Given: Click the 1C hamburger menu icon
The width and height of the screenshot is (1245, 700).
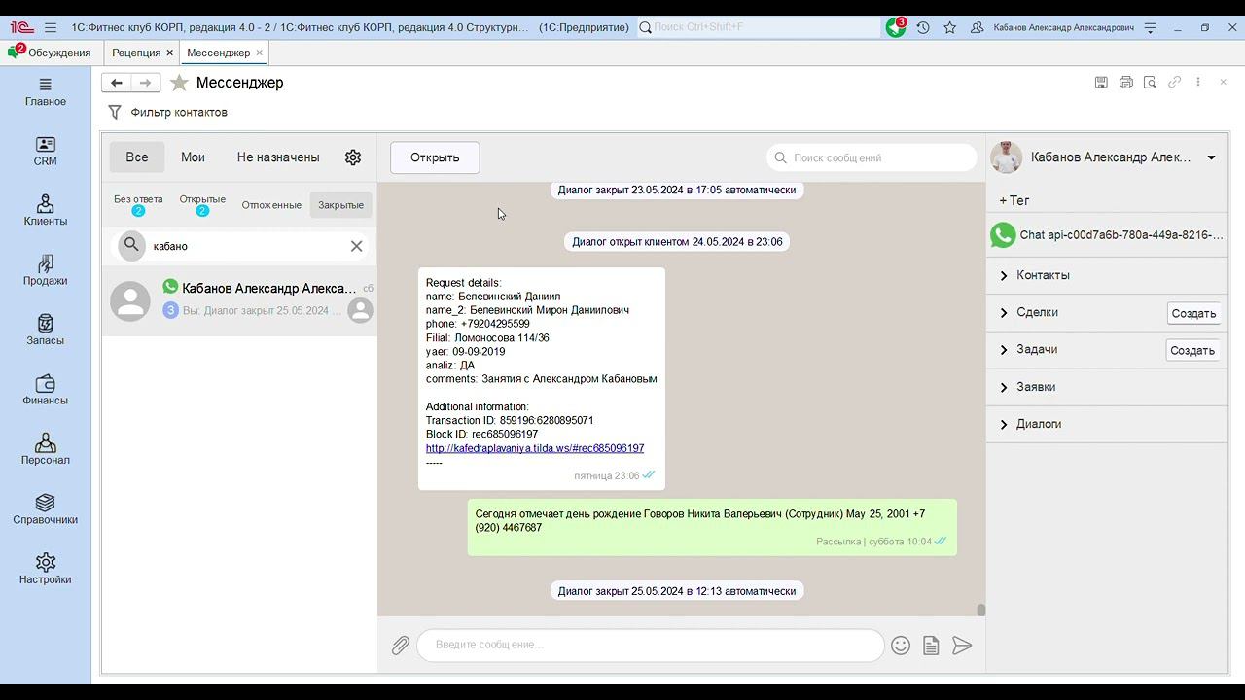Looking at the screenshot, I should pos(51,27).
